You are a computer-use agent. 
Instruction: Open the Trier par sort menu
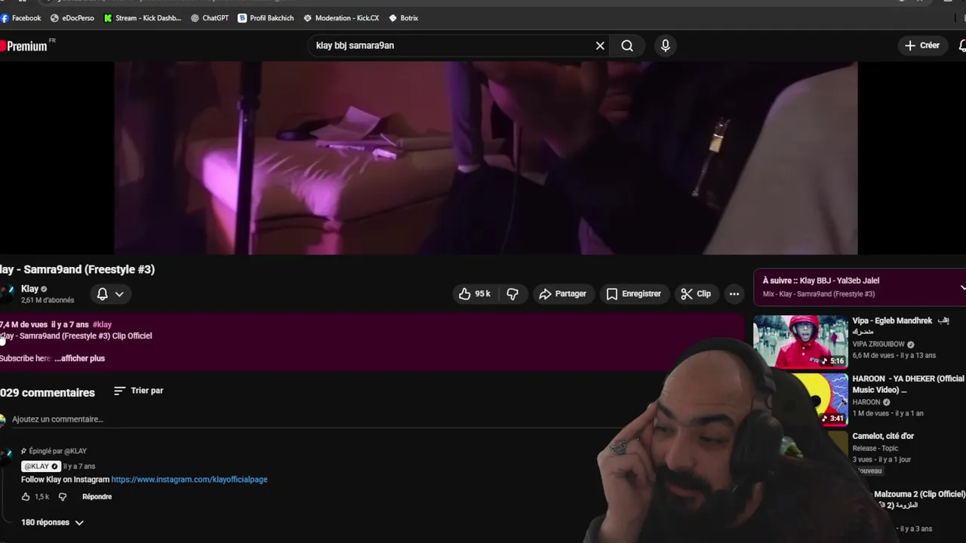click(139, 391)
